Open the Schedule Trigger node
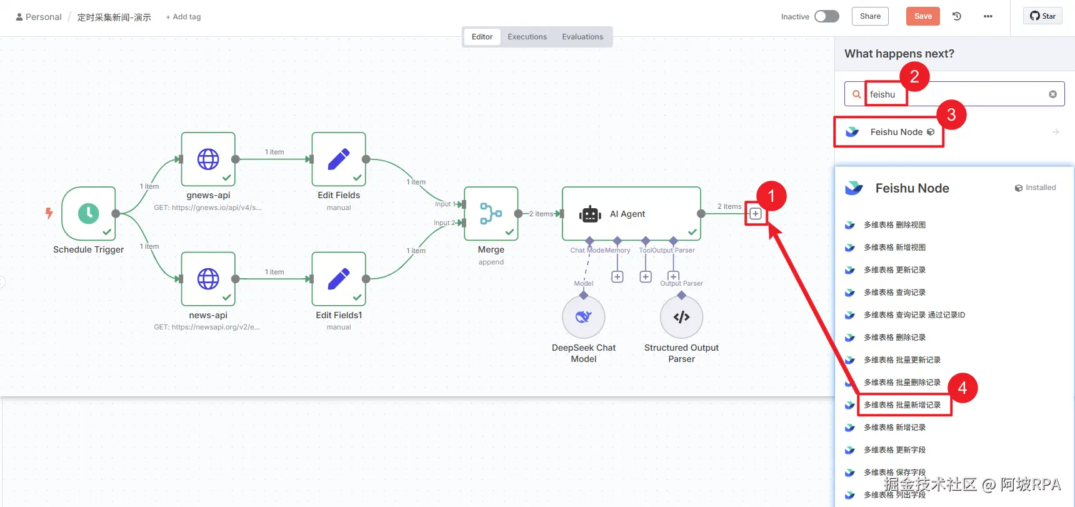The height and width of the screenshot is (507, 1075). (89, 214)
